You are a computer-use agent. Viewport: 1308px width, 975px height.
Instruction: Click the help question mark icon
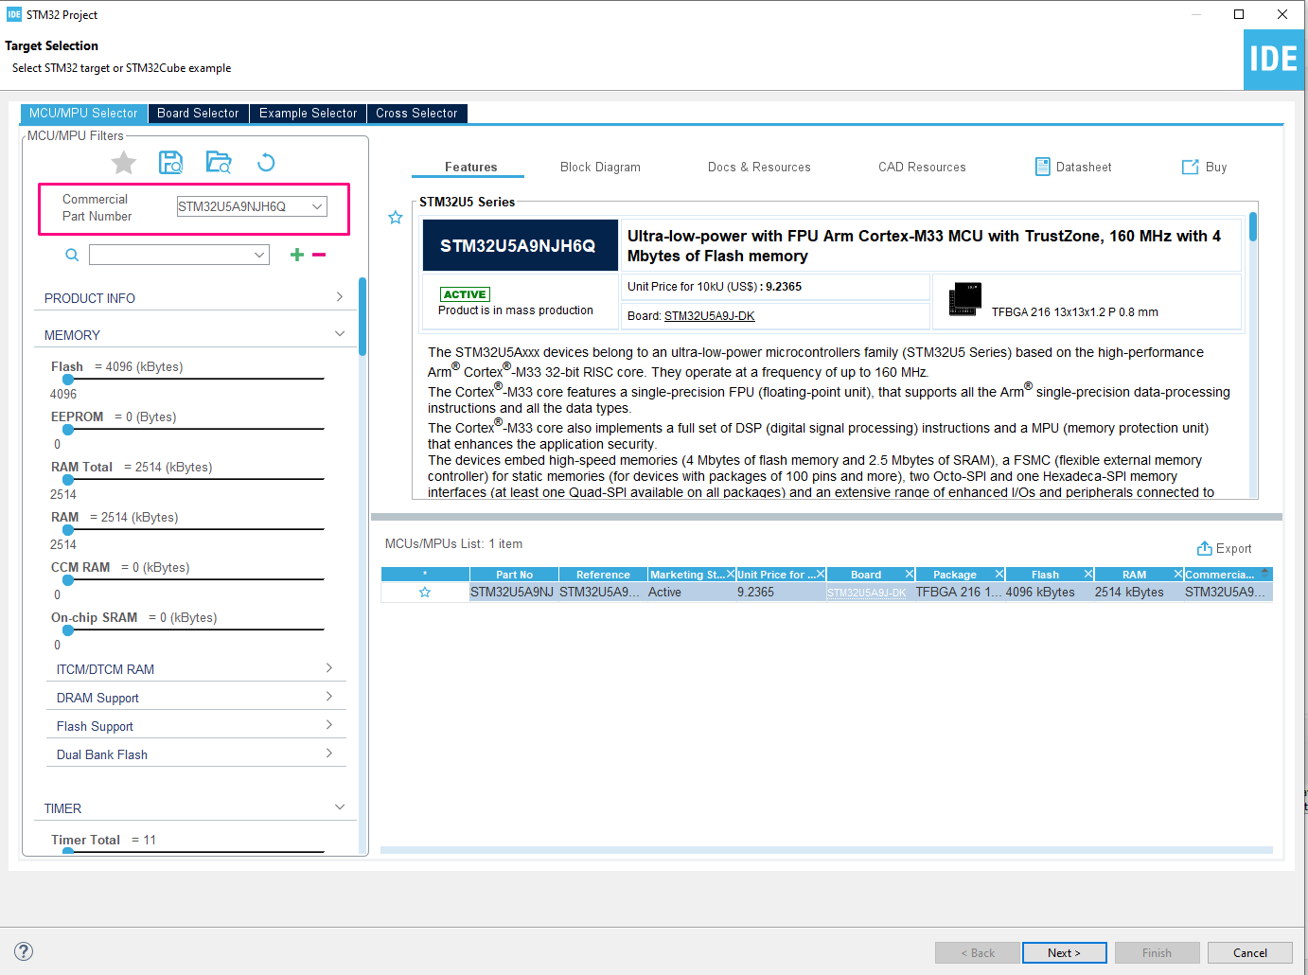[x=23, y=951]
